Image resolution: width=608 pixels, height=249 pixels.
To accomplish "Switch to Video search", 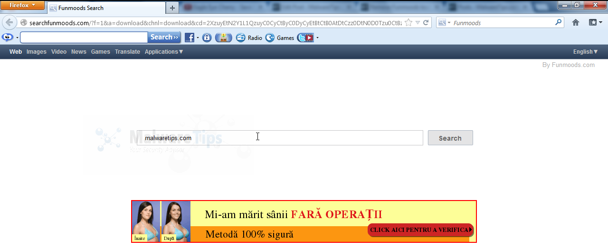I will [x=59, y=52].
